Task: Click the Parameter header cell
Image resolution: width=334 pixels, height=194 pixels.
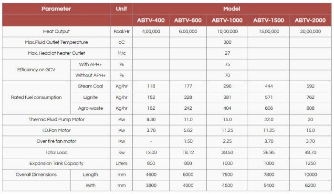Action: pyautogui.click(x=56, y=9)
